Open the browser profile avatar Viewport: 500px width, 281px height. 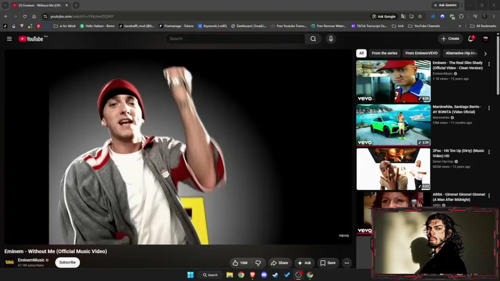[x=484, y=16]
